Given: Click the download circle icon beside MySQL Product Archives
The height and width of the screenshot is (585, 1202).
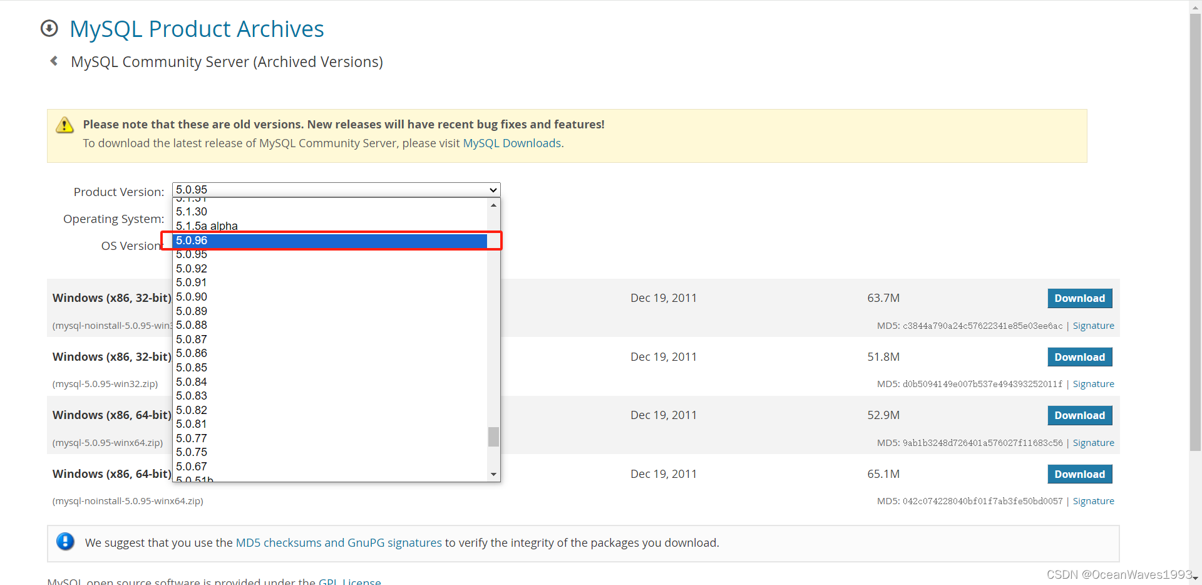Looking at the screenshot, I should (x=49, y=29).
